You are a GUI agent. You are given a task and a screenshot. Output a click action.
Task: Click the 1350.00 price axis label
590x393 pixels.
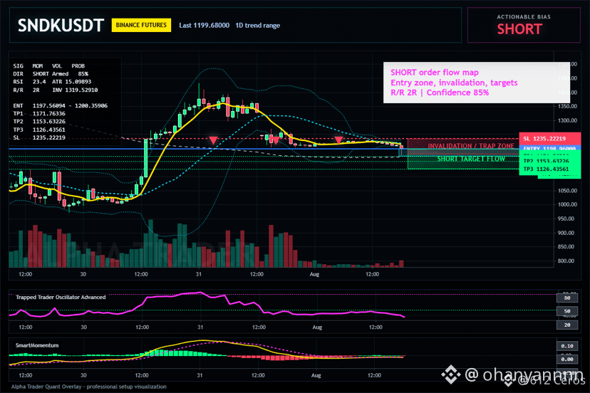point(567,106)
